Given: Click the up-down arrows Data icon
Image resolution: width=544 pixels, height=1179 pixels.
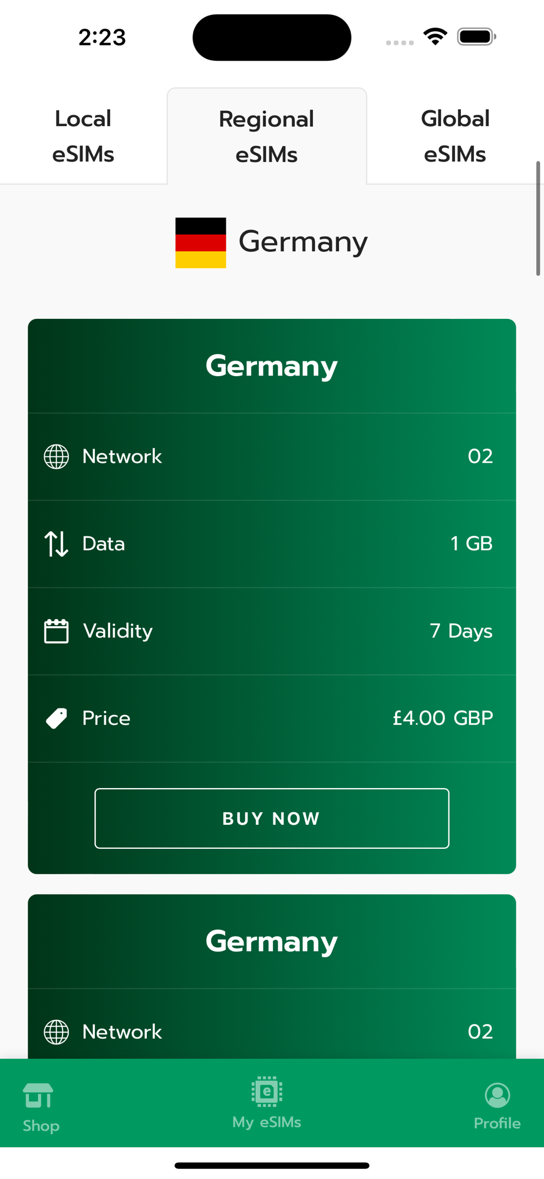Looking at the screenshot, I should (x=57, y=544).
